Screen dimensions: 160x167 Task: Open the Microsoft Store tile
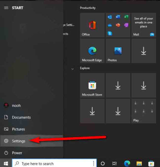pos(92,85)
